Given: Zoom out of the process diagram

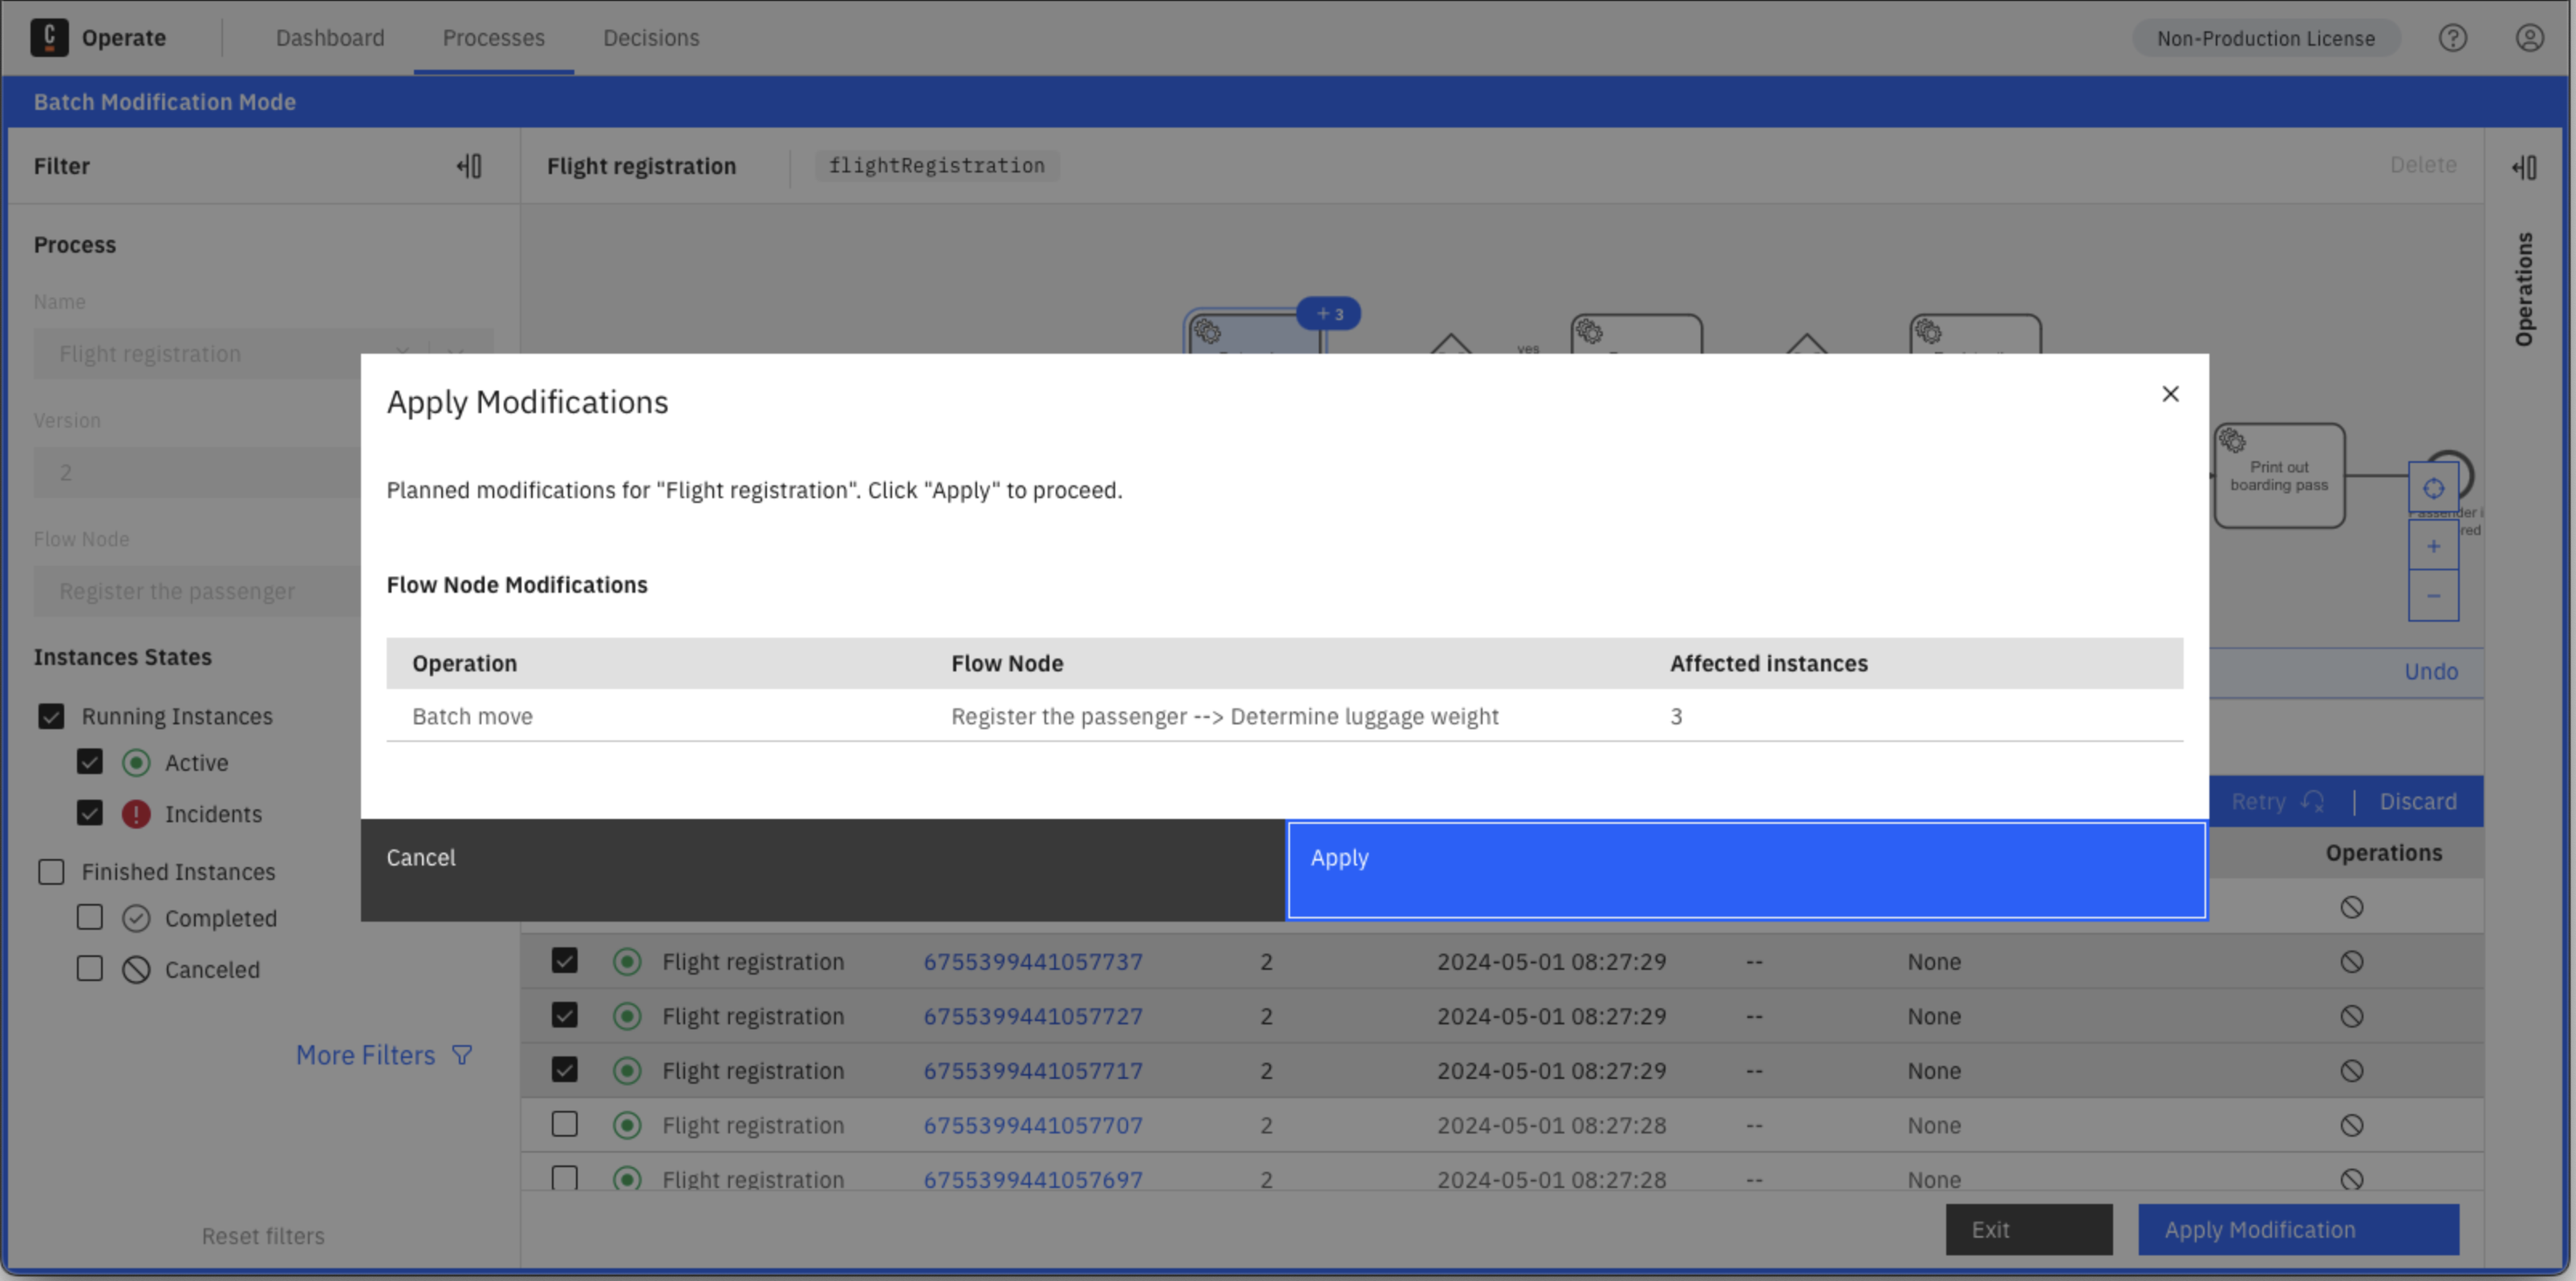Looking at the screenshot, I should pyautogui.click(x=2434, y=595).
